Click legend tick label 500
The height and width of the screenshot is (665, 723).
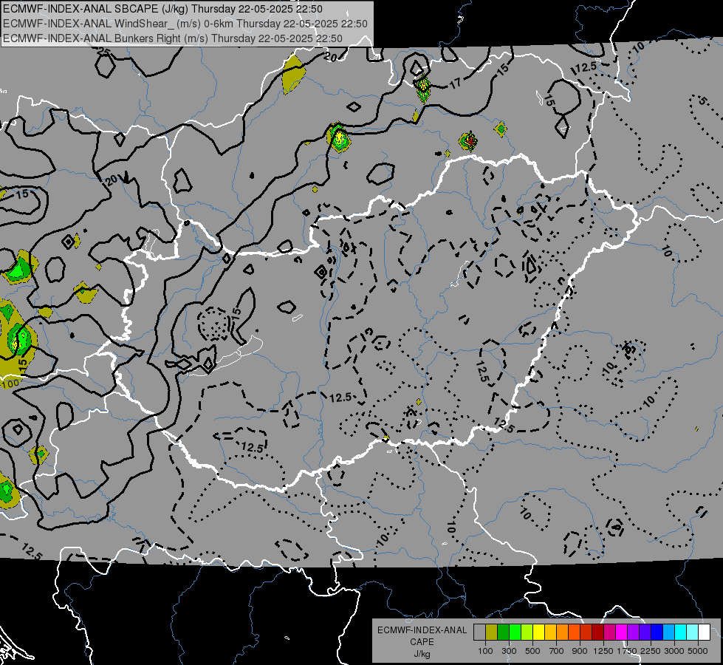[x=532, y=651]
